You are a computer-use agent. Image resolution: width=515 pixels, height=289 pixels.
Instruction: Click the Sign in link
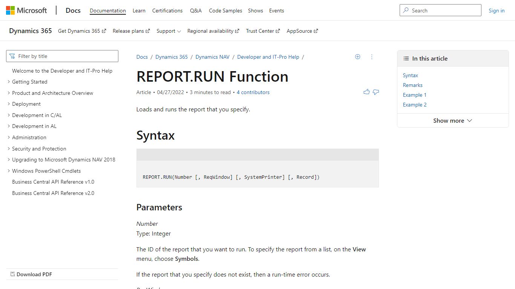(497, 11)
